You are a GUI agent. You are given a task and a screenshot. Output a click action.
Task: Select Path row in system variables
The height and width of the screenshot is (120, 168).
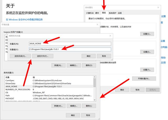pyautogui.click(x=49, y=96)
